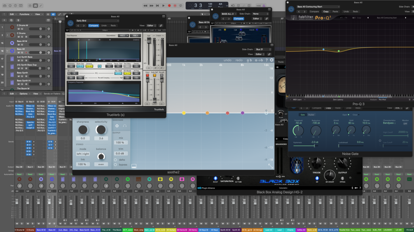Select the green Pro-Q 3 band node
The image size is (414, 232).
[x=339, y=51]
